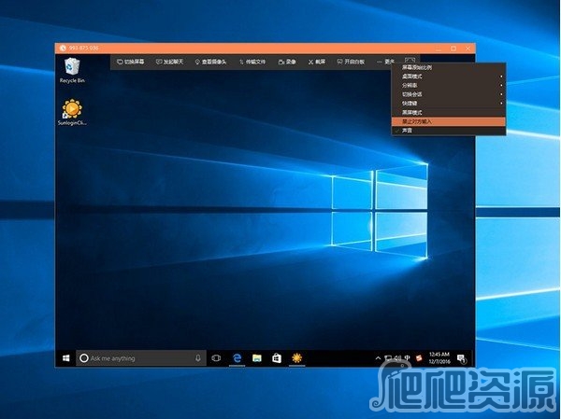Open the Recycle Bin desktop icon
This screenshot has width=561, height=419.
72,69
